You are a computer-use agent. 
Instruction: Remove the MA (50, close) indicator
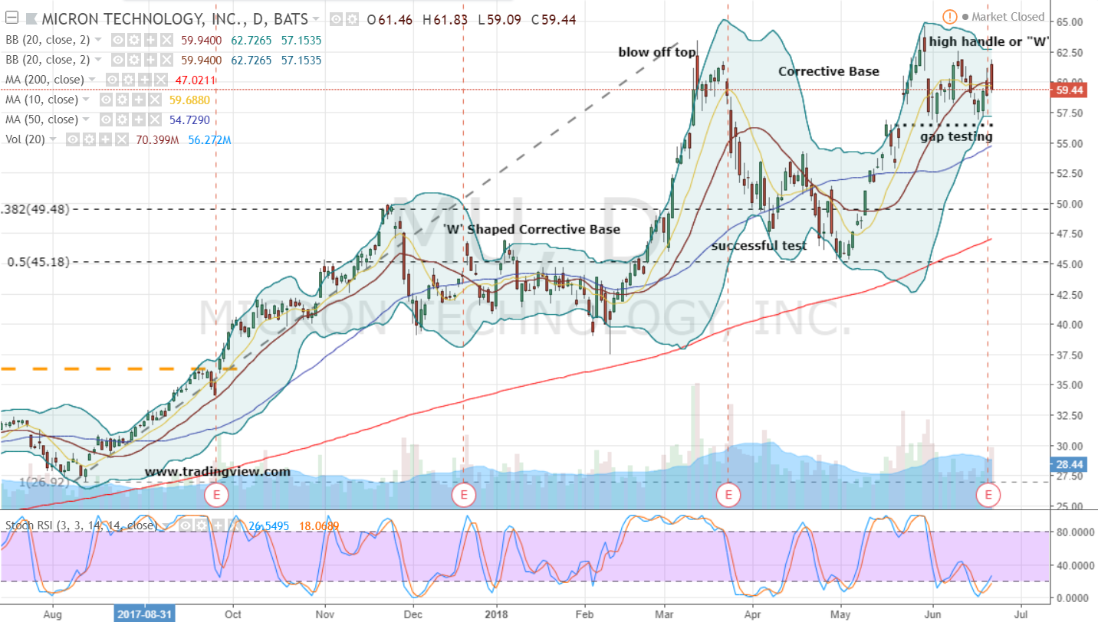click(154, 119)
